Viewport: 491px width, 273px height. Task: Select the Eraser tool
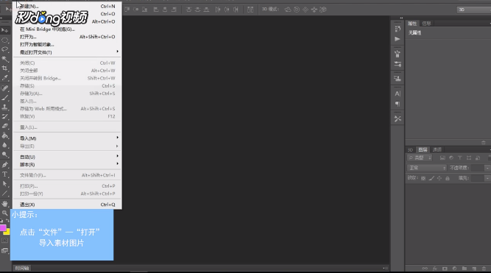coord(4,126)
